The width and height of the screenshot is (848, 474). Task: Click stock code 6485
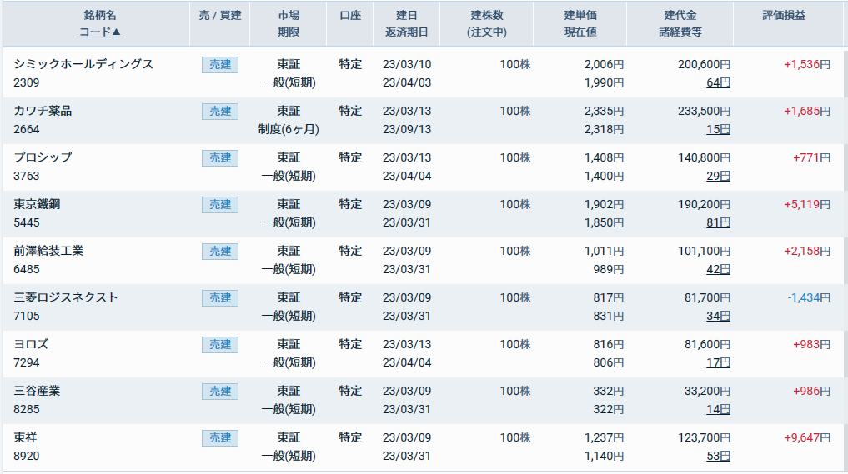27,269
